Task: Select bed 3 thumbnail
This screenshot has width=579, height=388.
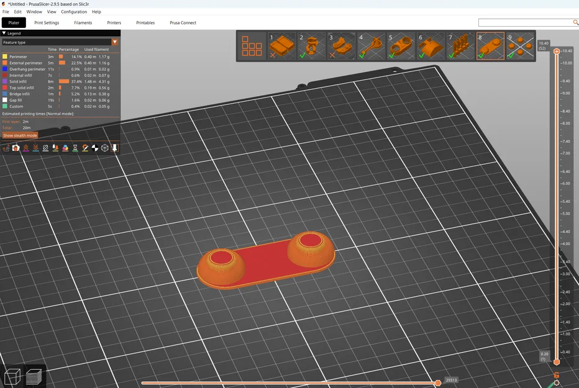Action: click(x=341, y=46)
